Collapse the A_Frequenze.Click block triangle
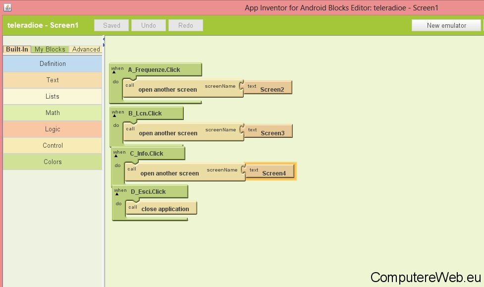The height and width of the screenshot is (287, 484). [x=114, y=72]
